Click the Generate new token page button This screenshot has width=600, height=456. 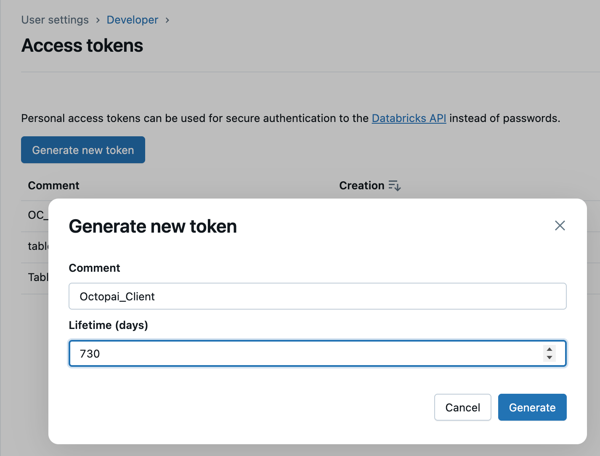(83, 150)
